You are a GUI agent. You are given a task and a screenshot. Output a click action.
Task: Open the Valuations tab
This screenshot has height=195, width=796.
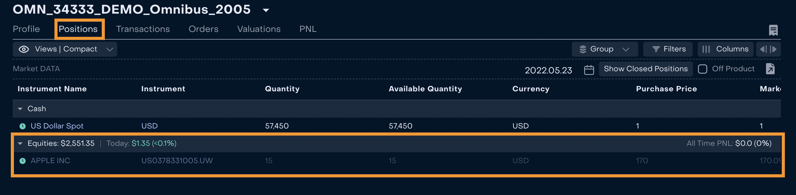pos(259,29)
